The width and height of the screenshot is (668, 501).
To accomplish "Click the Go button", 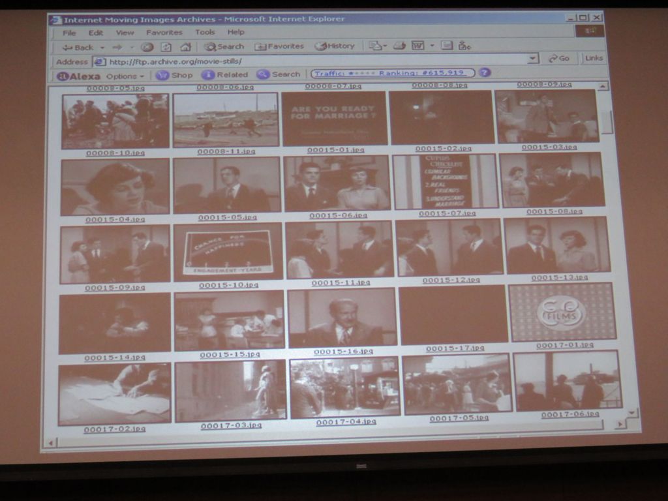I will point(559,58).
